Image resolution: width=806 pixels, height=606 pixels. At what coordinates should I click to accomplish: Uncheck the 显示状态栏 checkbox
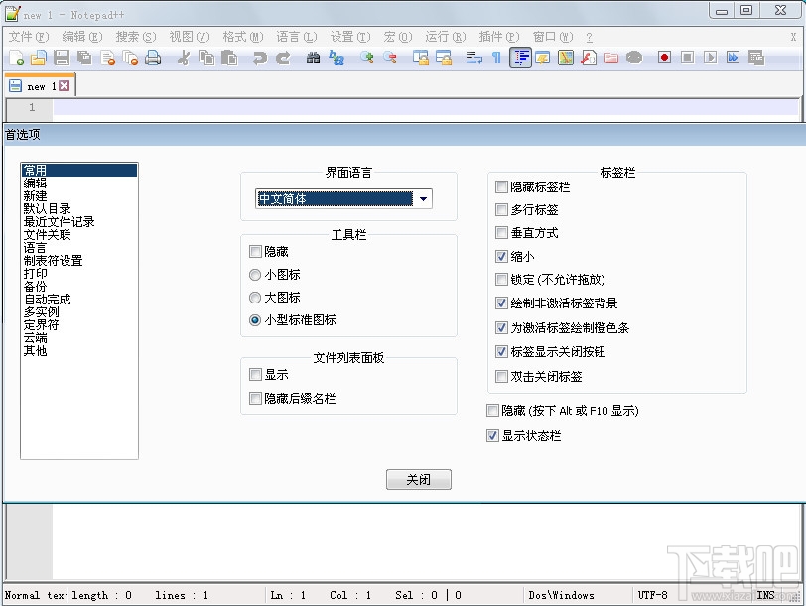coord(493,435)
